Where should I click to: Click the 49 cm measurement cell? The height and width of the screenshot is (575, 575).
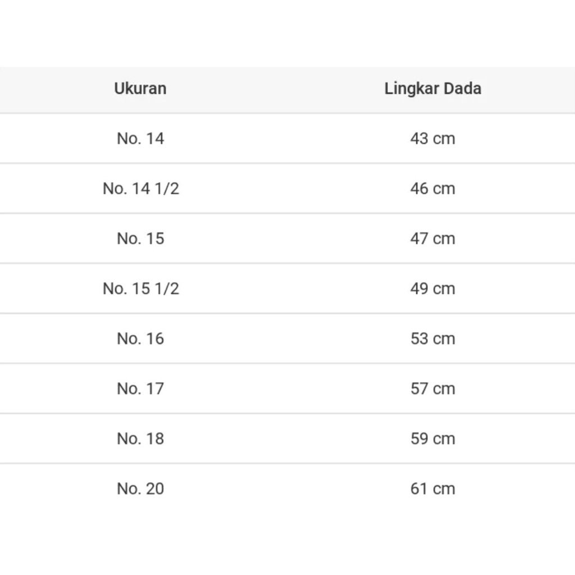click(432, 289)
